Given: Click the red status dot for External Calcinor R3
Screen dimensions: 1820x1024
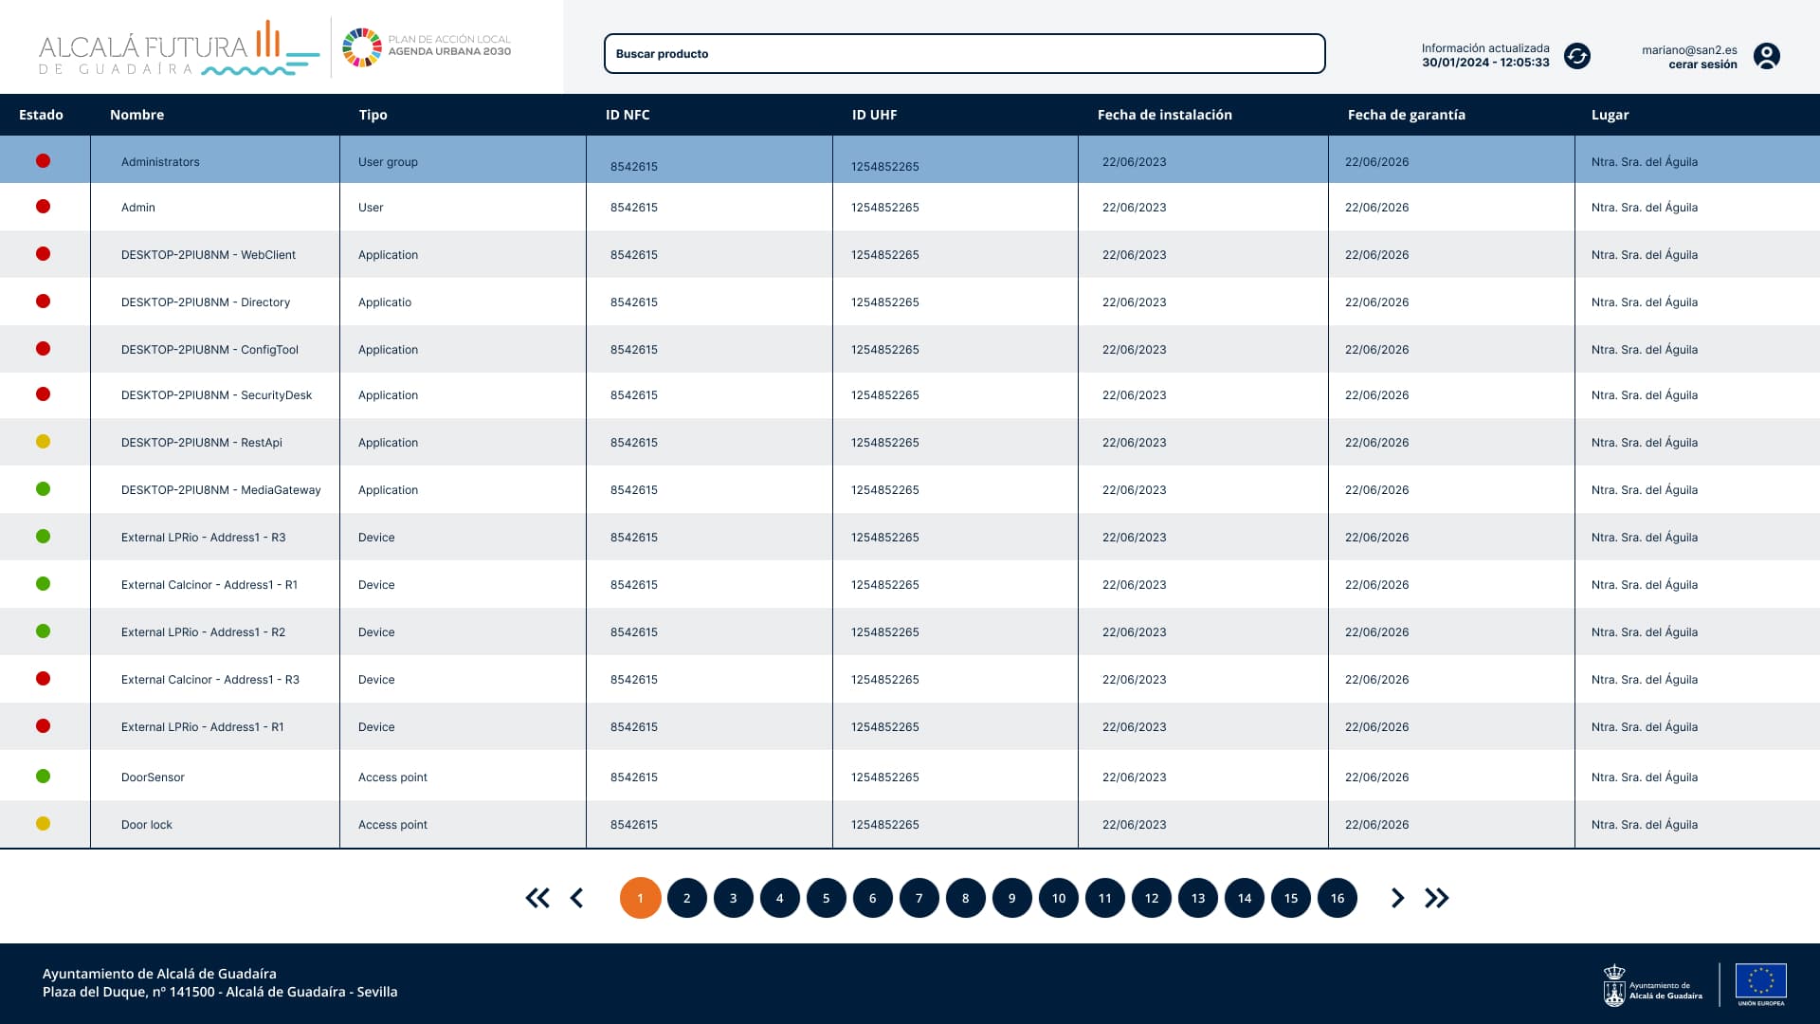Looking at the screenshot, I should point(43,679).
